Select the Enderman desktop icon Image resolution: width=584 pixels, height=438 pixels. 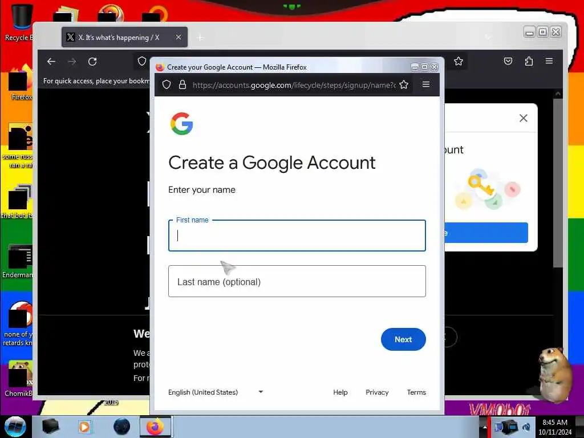click(x=18, y=261)
